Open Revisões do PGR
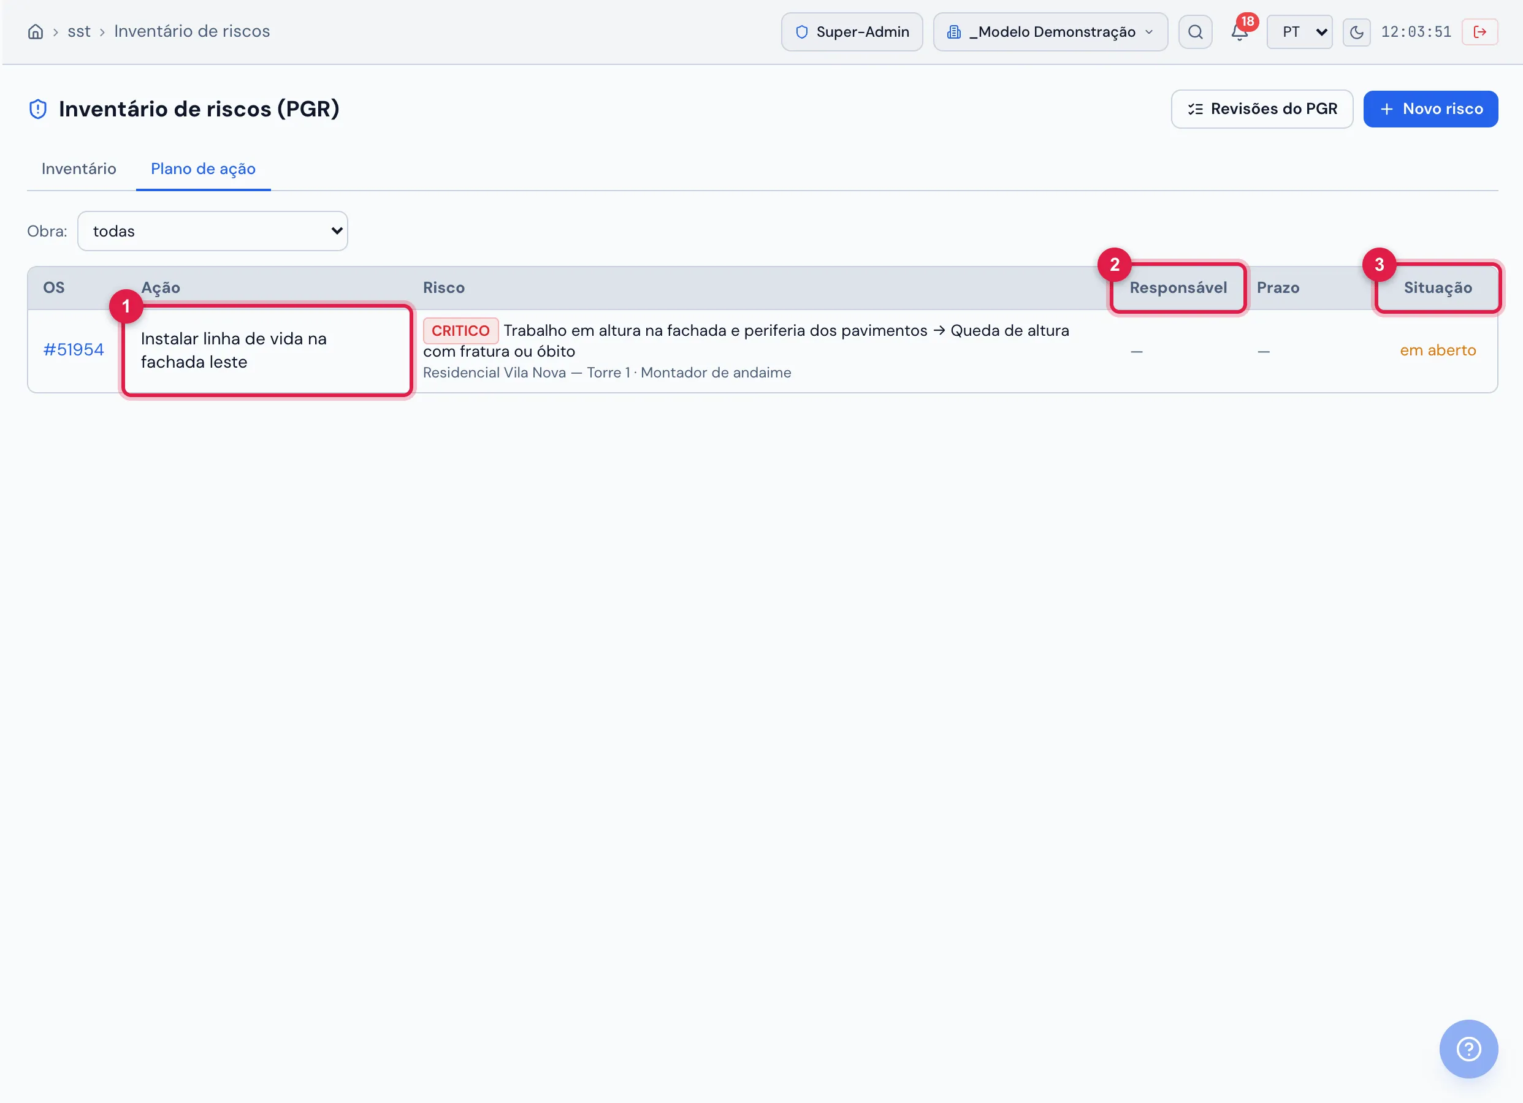 pyautogui.click(x=1262, y=108)
